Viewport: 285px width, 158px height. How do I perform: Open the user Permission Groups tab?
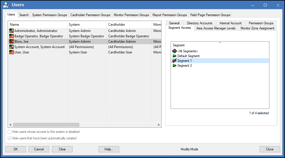[x=261, y=23]
